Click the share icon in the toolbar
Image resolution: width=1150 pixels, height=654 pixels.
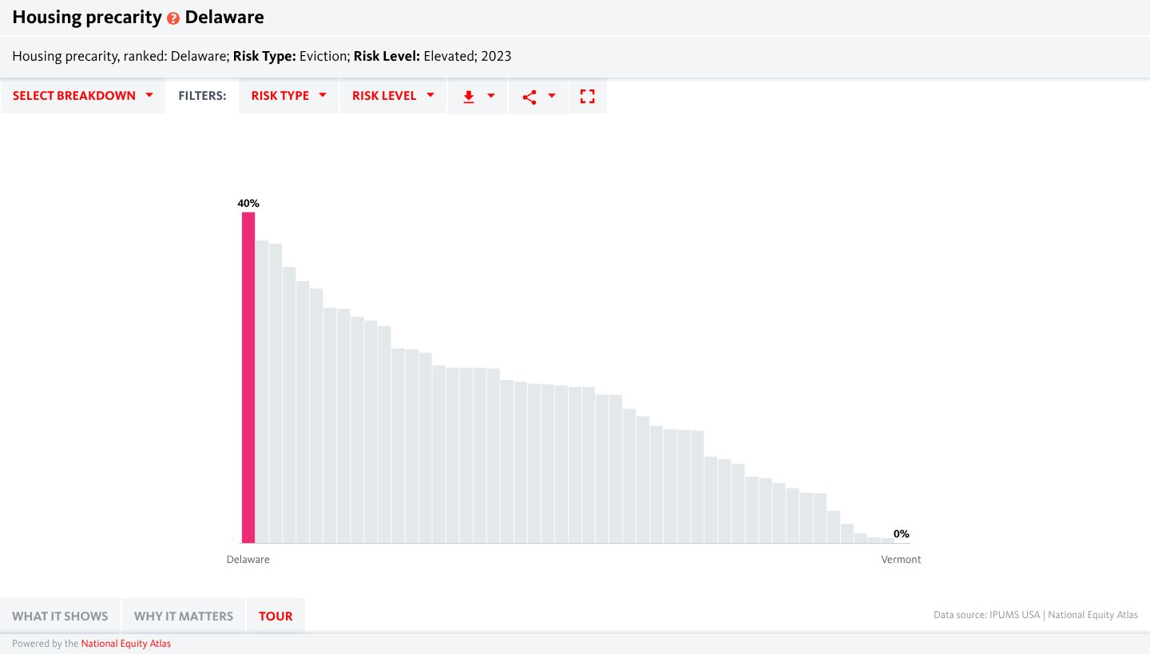point(529,96)
